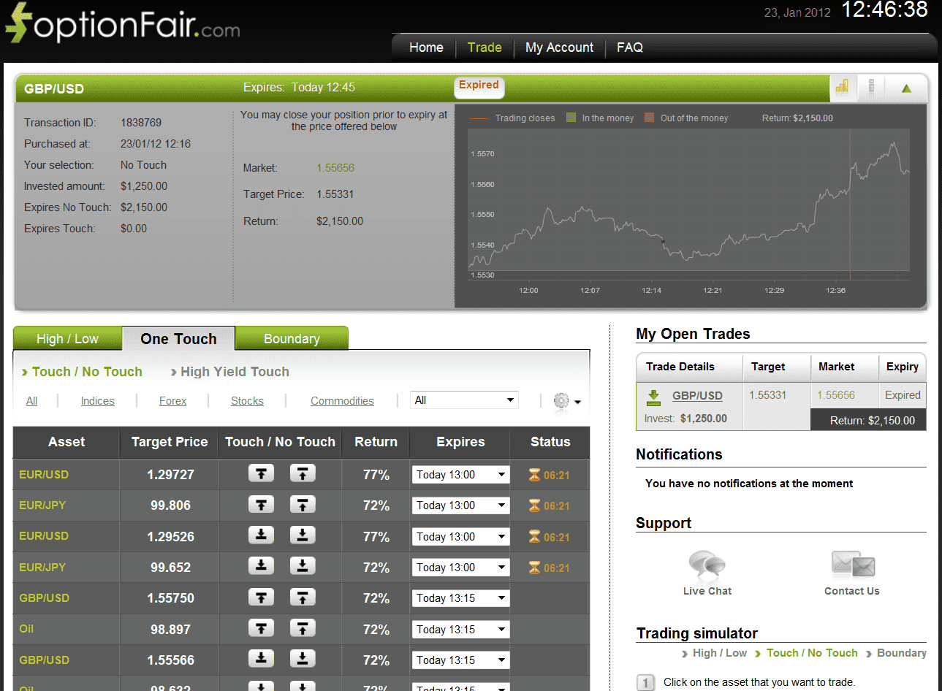Open the All assets filter dropdown
942x691 pixels.
click(x=463, y=400)
